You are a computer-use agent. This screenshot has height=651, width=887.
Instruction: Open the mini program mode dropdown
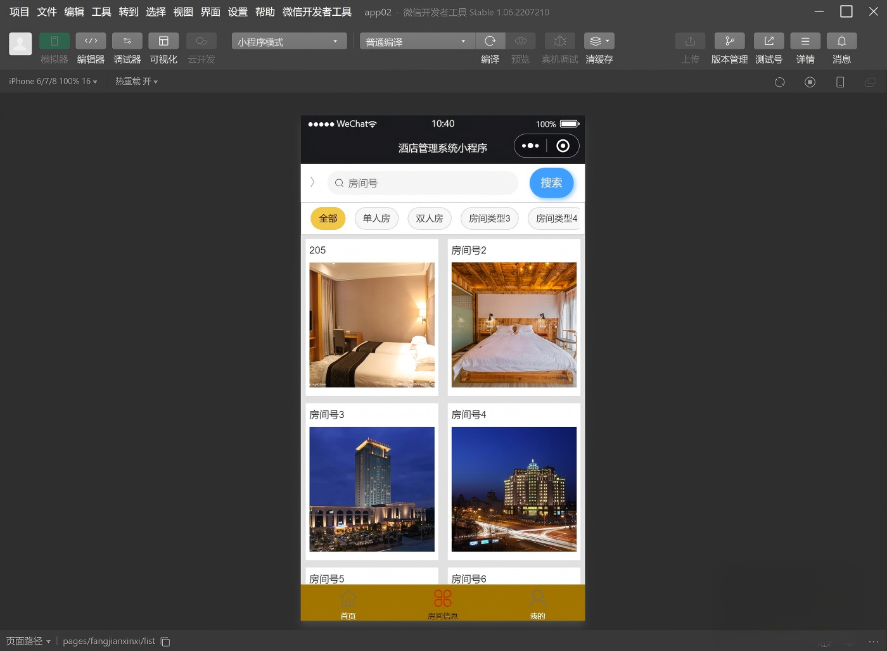pos(289,41)
